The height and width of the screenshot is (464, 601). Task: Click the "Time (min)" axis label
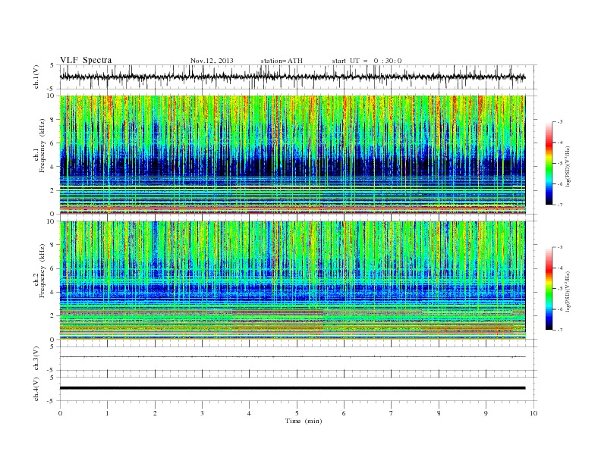click(x=304, y=421)
